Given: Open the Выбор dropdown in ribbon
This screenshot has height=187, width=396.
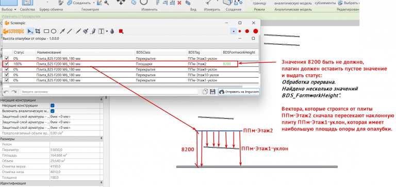Looking at the screenshot, I should [9, 9].
